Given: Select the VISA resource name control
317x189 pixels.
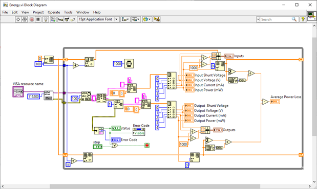Looking at the screenshot, I should click(18, 92).
